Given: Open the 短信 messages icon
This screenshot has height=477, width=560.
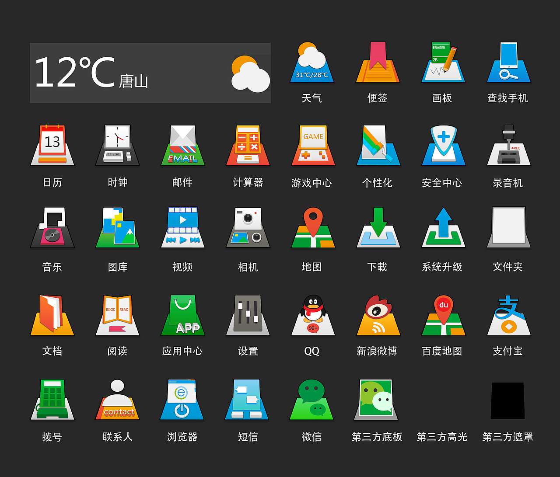Looking at the screenshot, I should [x=247, y=400].
